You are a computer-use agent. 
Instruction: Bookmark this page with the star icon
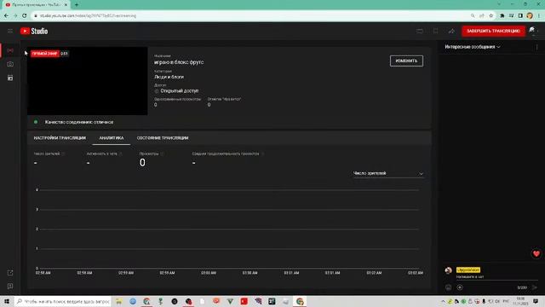[490, 15]
